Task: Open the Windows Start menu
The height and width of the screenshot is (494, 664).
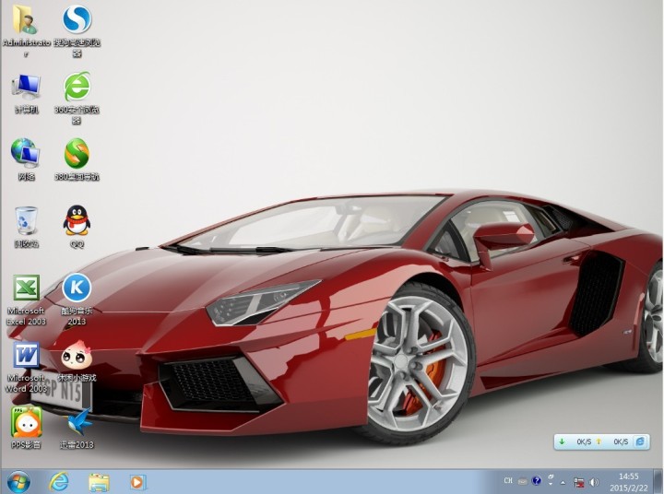Action: coord(18,481)
